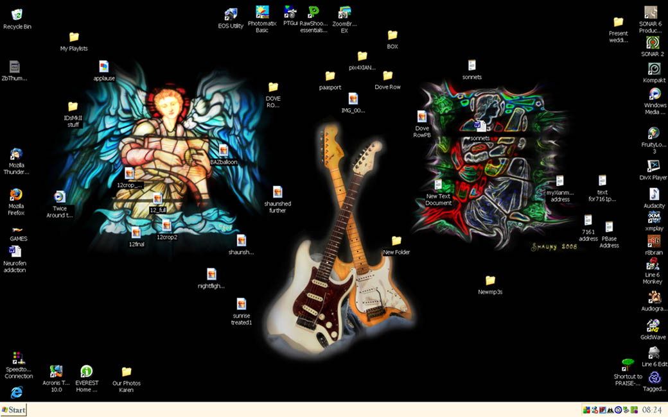Launch DivX Player shortcut
The width and height of the screenshot is (668, 417).
pyautogui.click(x=653, y=166)
